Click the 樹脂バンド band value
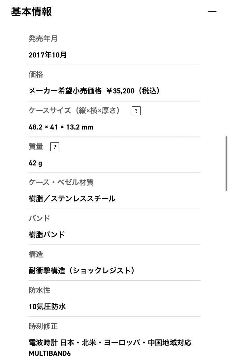 click(47, 235)
